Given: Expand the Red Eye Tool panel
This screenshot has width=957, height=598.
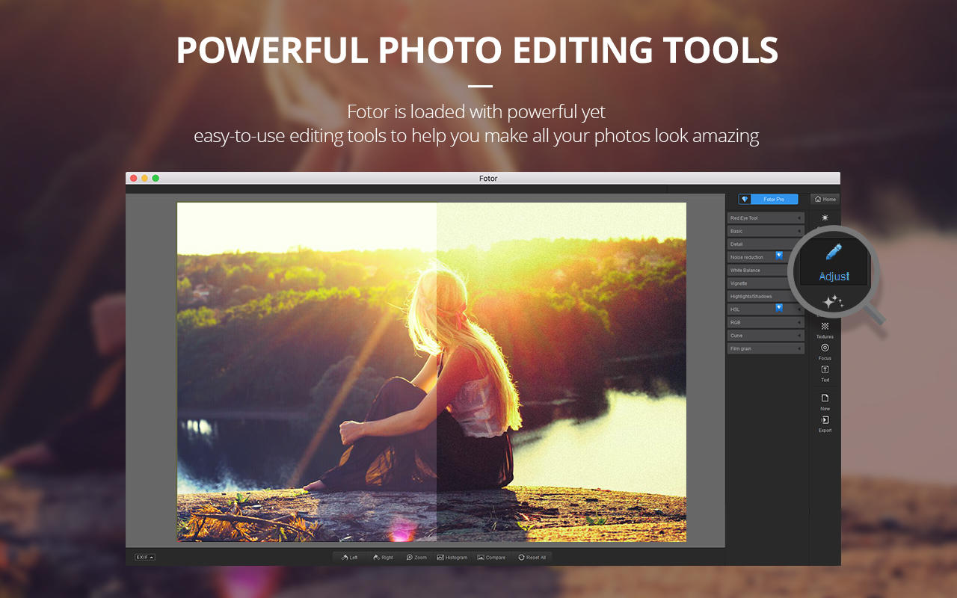Looking at the screenshot, I should (765, 218).
